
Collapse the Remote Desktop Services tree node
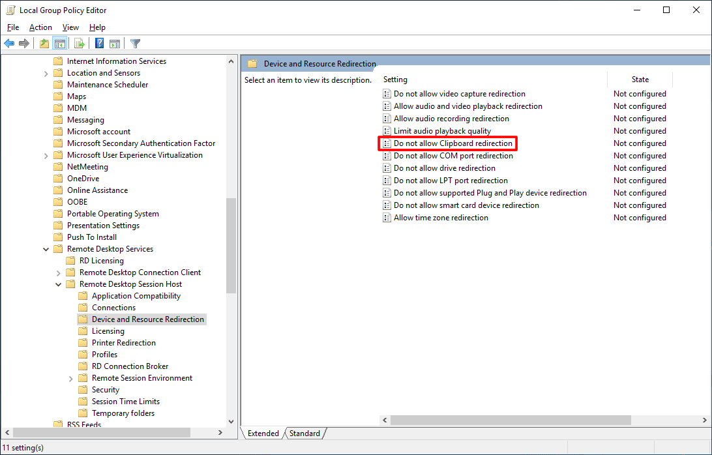point(46,249)
